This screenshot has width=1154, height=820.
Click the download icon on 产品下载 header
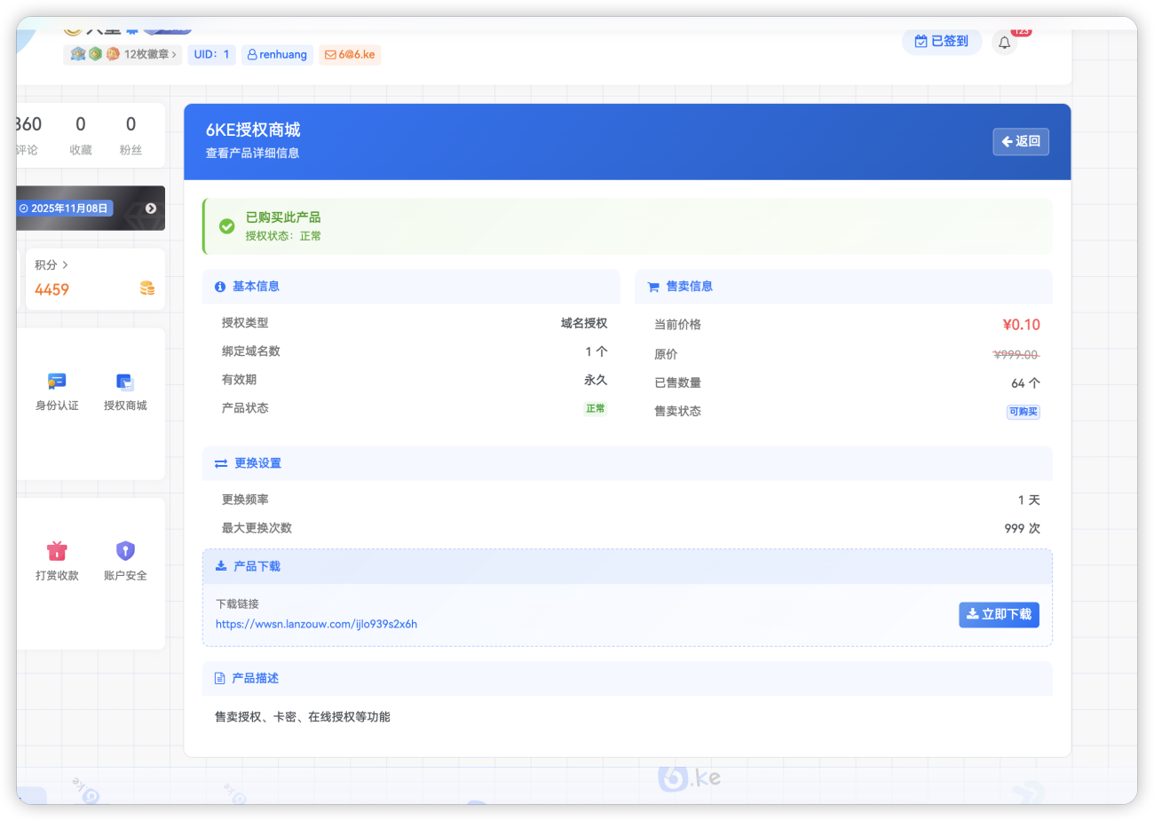pos(219,565)
